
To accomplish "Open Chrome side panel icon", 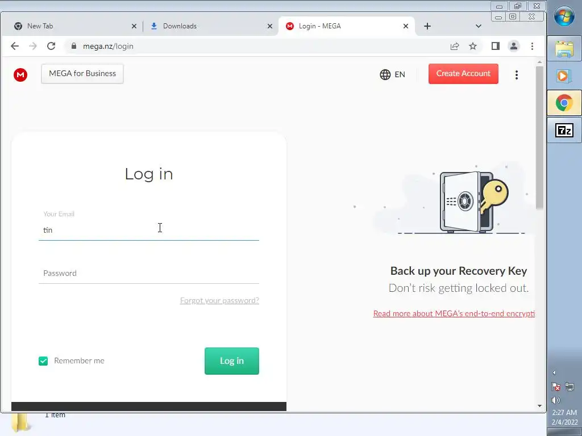I will click(495, 46).
